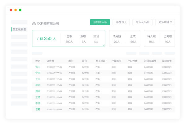Click the 公积金号 column header
The width and height of the screenshot is (186, 125).
coord(167,61)
